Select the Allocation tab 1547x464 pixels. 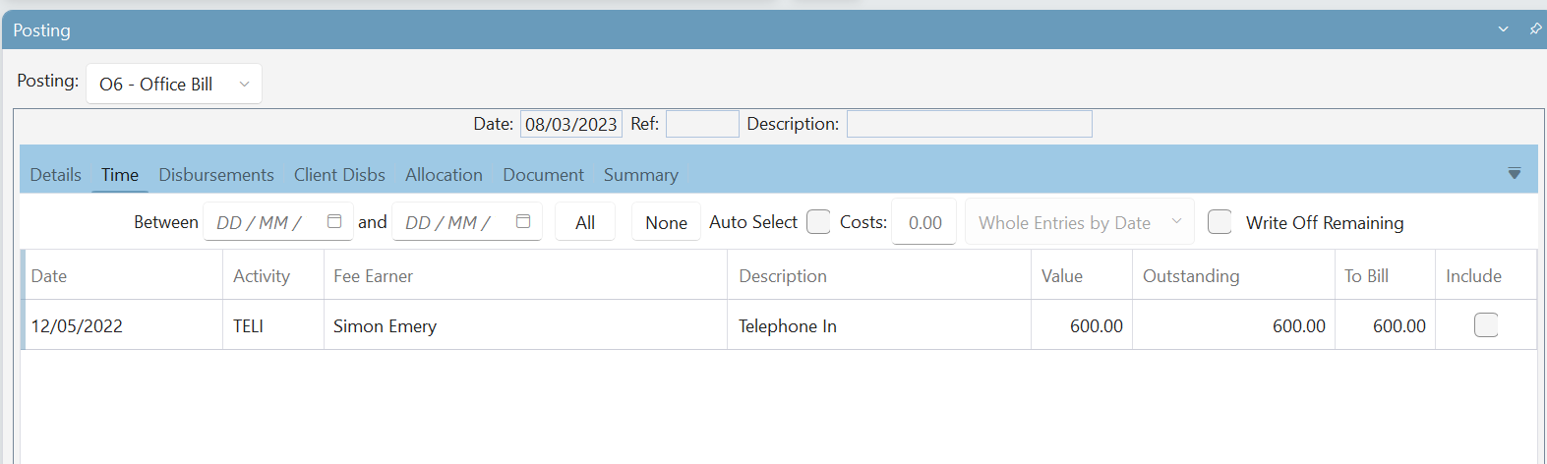(444, 175)
